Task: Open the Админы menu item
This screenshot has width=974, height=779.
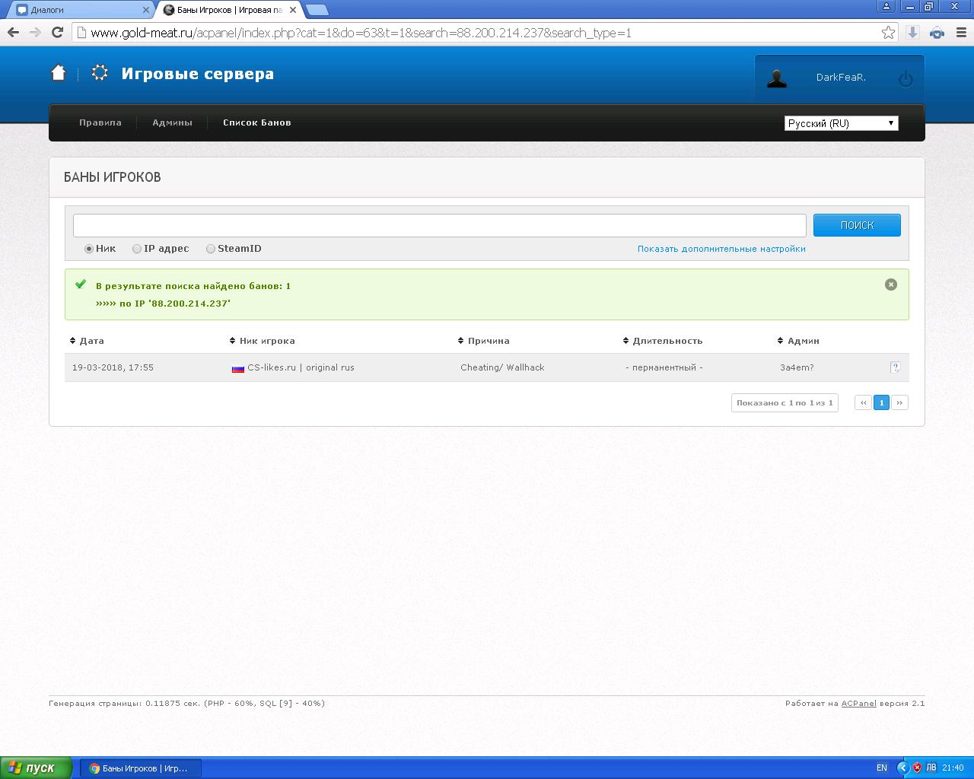Action: tap(172, 122)
